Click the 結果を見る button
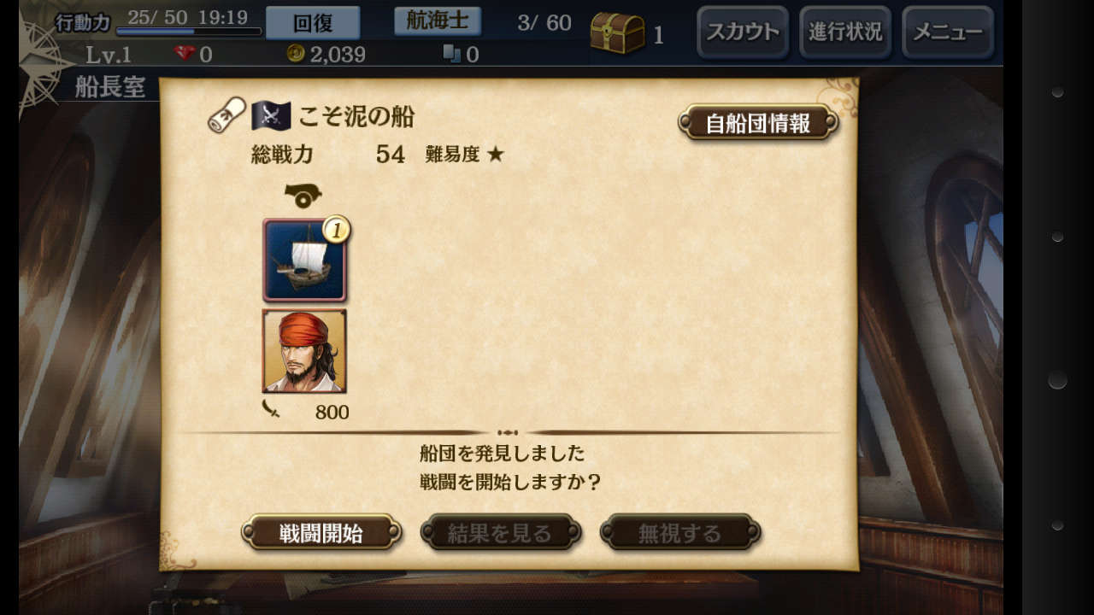Viewport: 1094px width, 615px height. pos(501,533)
